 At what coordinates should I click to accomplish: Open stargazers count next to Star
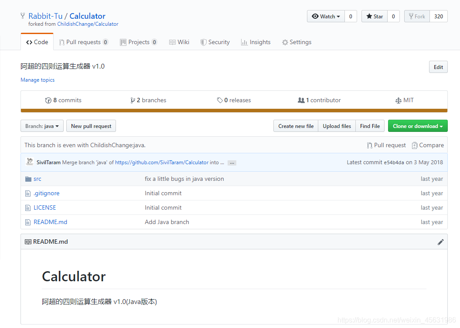pyautogui.click(x=393, y=17)
